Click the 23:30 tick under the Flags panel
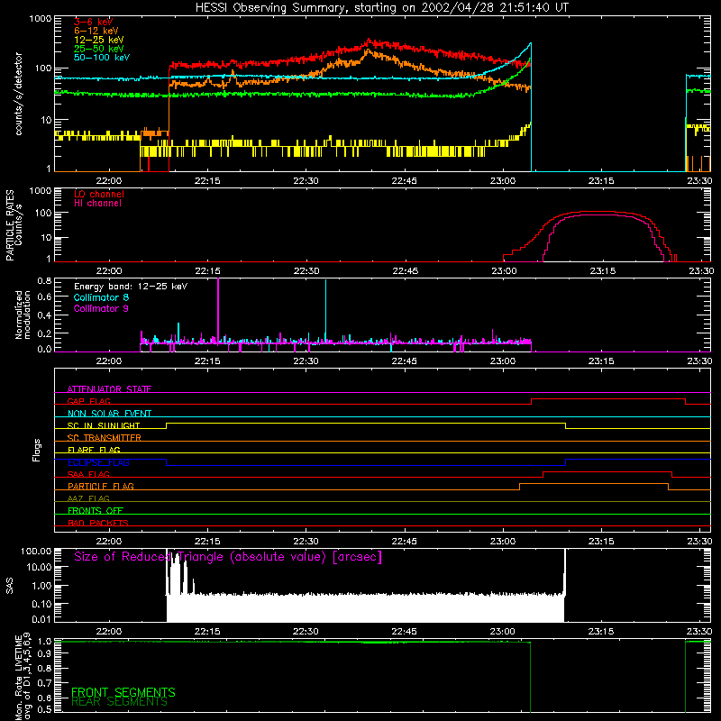This screenshot has width=721, height=721. (700, 542)
